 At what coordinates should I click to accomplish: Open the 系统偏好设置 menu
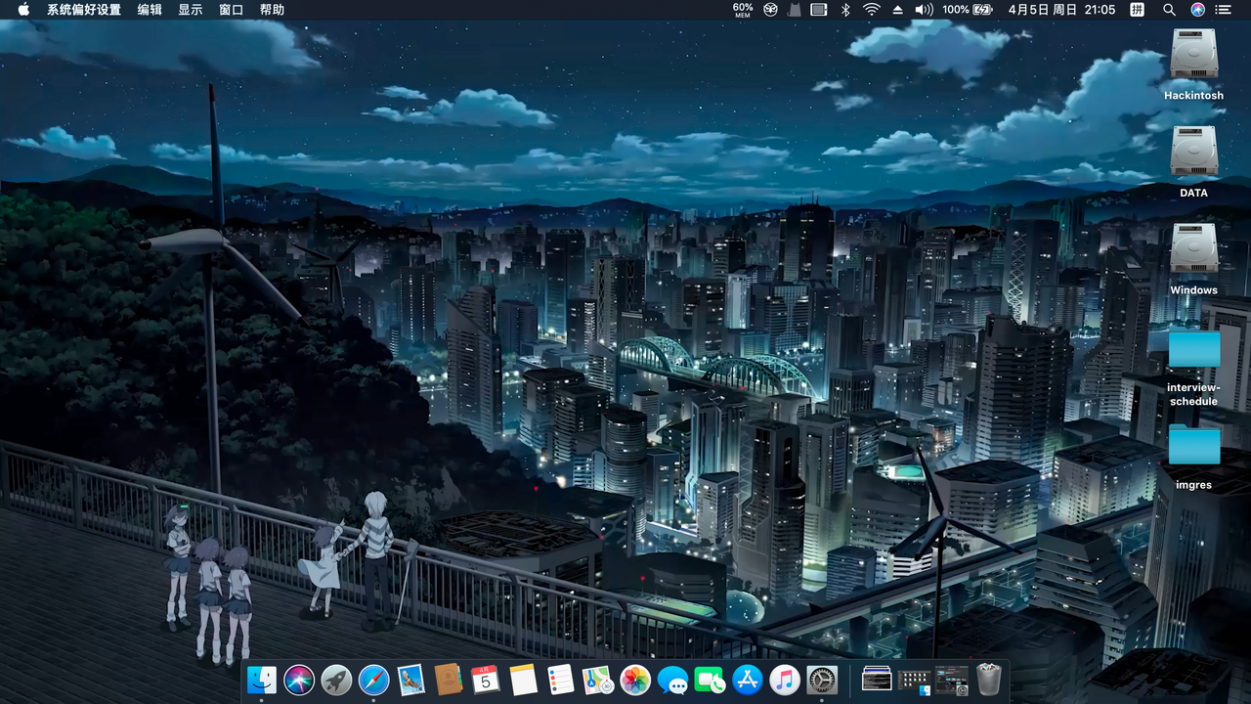pyautogui.click(x=84, y=10)
